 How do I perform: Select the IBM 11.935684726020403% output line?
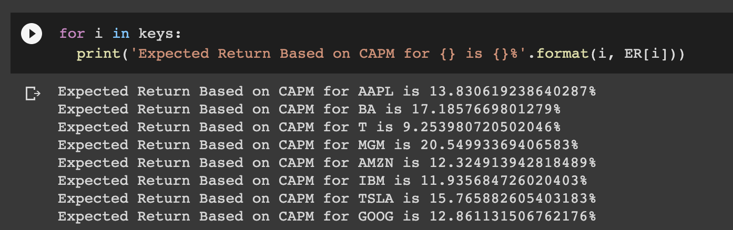[x=322, y=181]
